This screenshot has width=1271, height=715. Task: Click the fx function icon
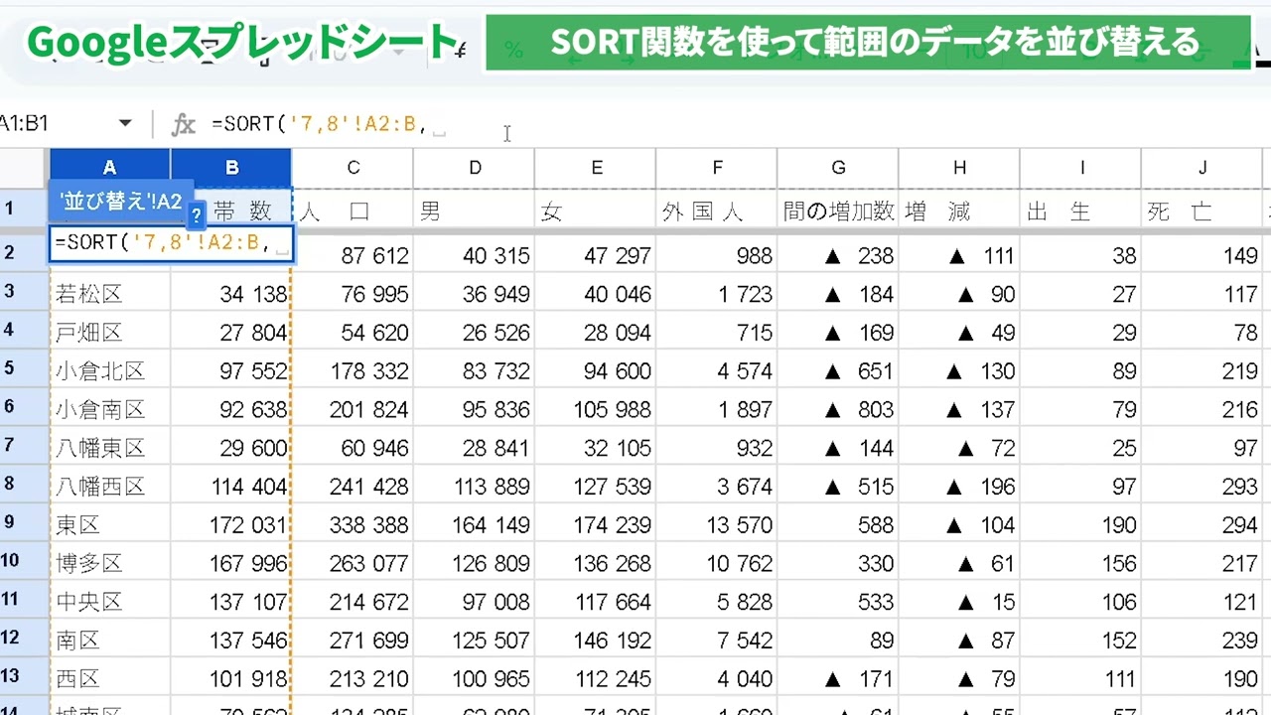(184, 124)
